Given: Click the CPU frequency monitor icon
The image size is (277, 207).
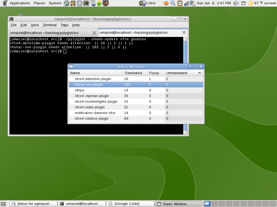Looking at the screenshot, I should 142,3.
